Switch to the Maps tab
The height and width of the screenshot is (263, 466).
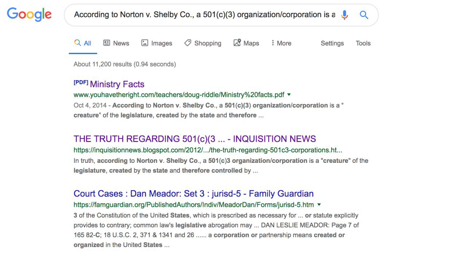[246, 43]
